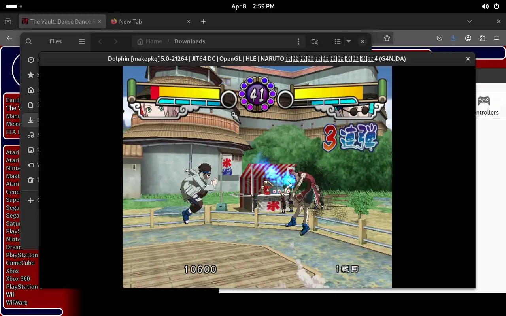Open the browser account icon
Screen dimensions: 506x316
tap(468, 38)
